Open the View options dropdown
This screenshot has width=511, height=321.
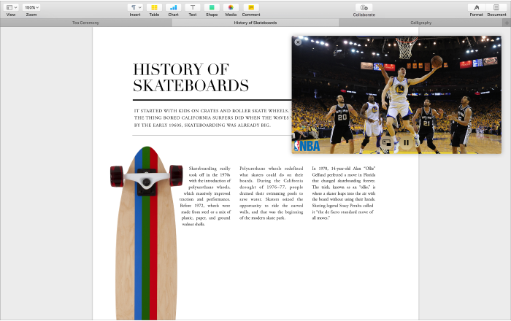11,7
